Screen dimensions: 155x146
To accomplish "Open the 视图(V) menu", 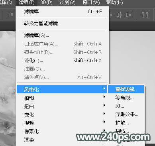I will coord(67,2).
